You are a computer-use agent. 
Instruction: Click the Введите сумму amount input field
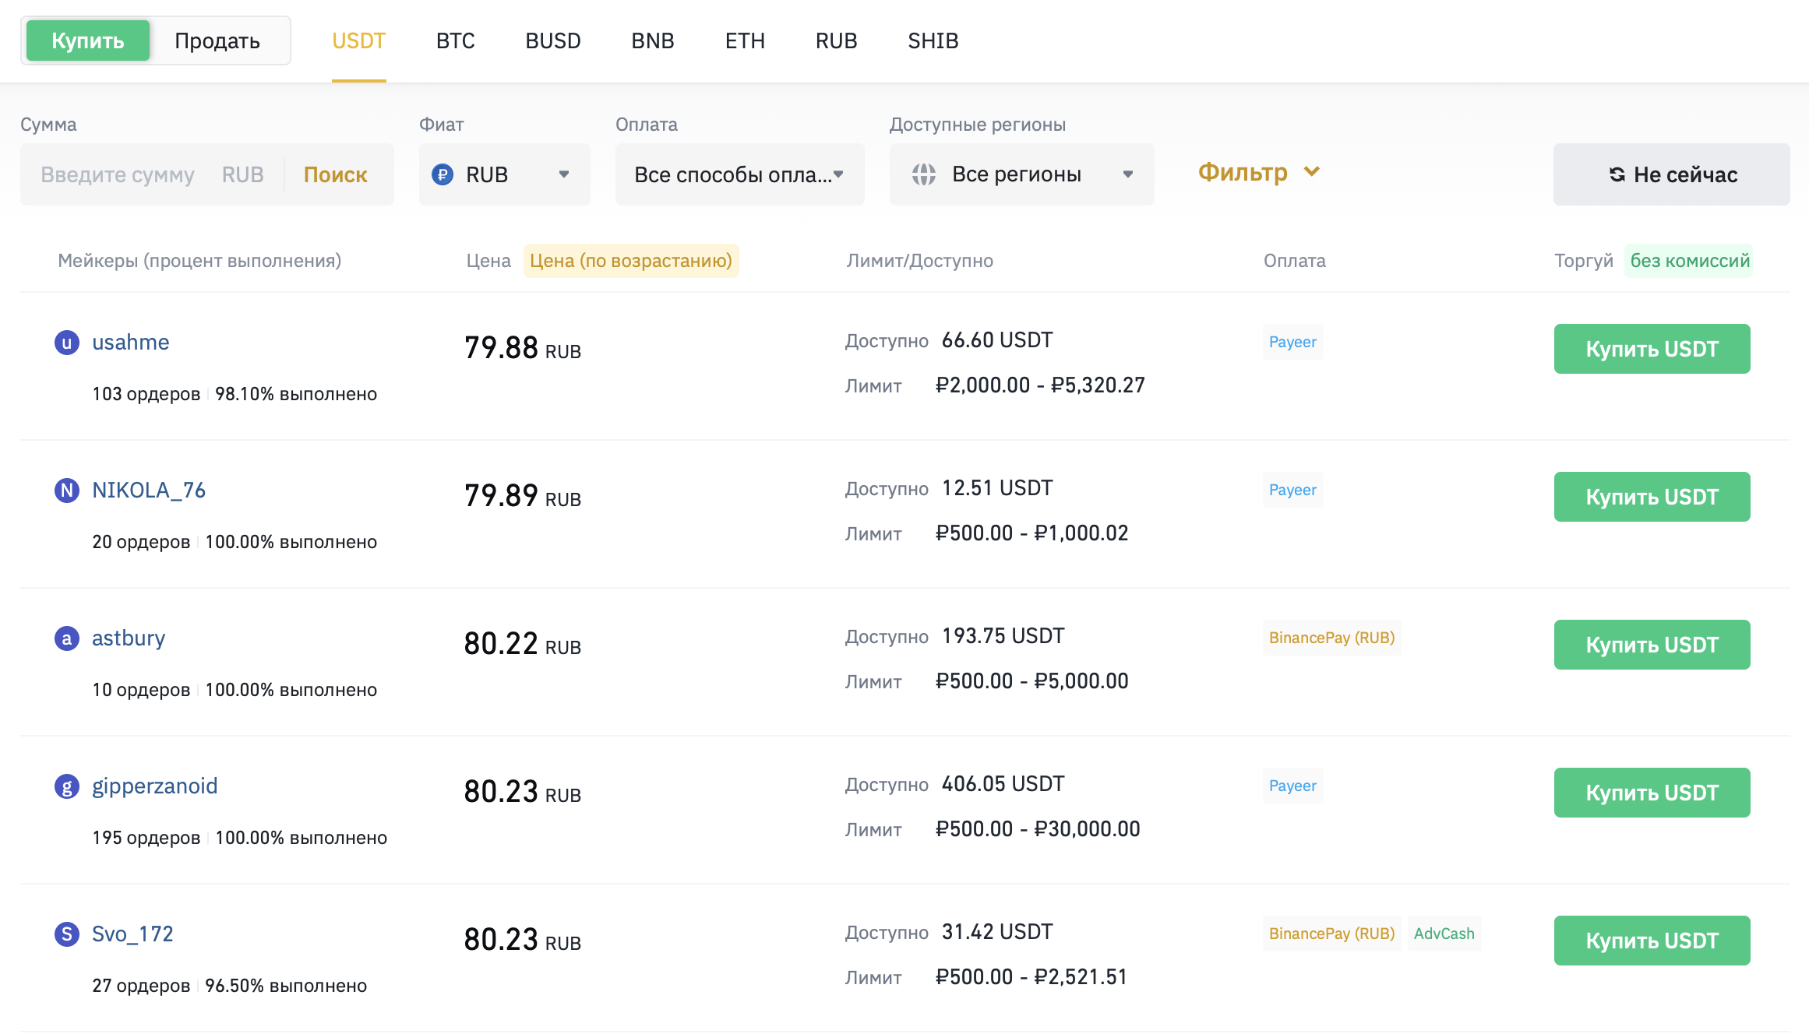[x=118, y=174]
